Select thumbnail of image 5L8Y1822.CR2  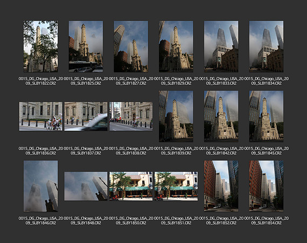[x=41, y=46]
